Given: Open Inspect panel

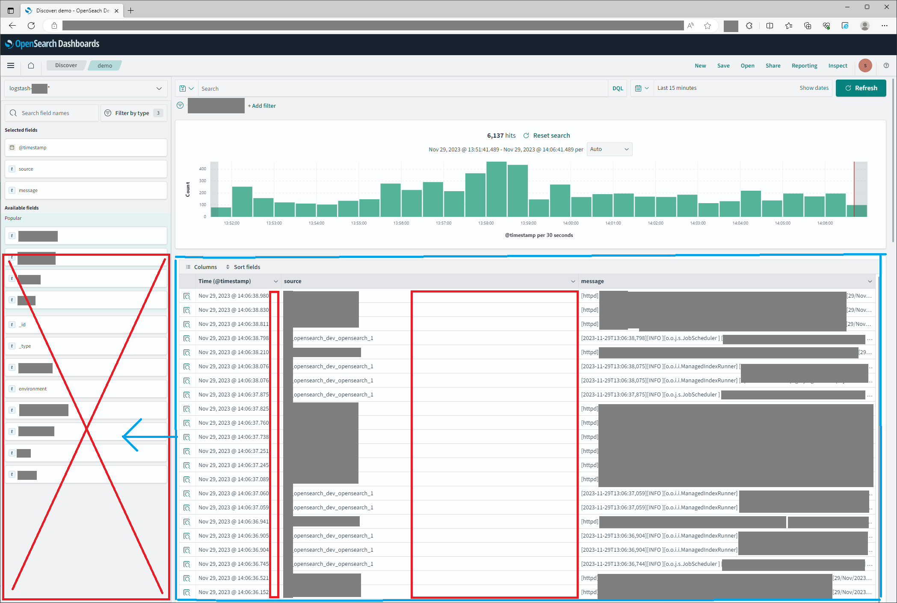Looking at the screenshot, I should coord(838,65).
